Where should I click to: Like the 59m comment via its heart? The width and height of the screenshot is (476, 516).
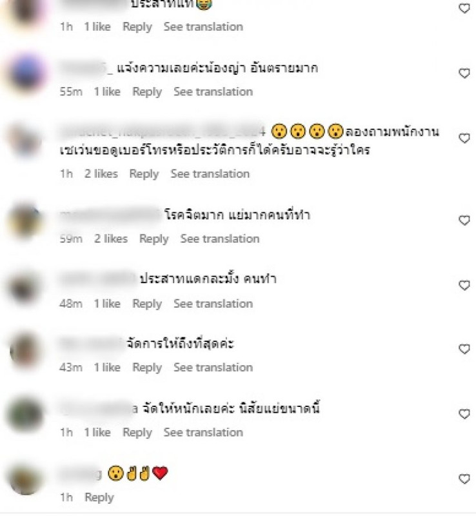click(x=464, y=220)
